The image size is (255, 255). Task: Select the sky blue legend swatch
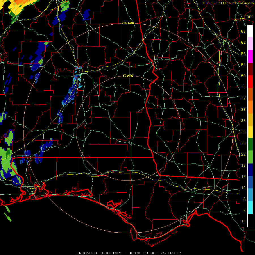(250, 195)
